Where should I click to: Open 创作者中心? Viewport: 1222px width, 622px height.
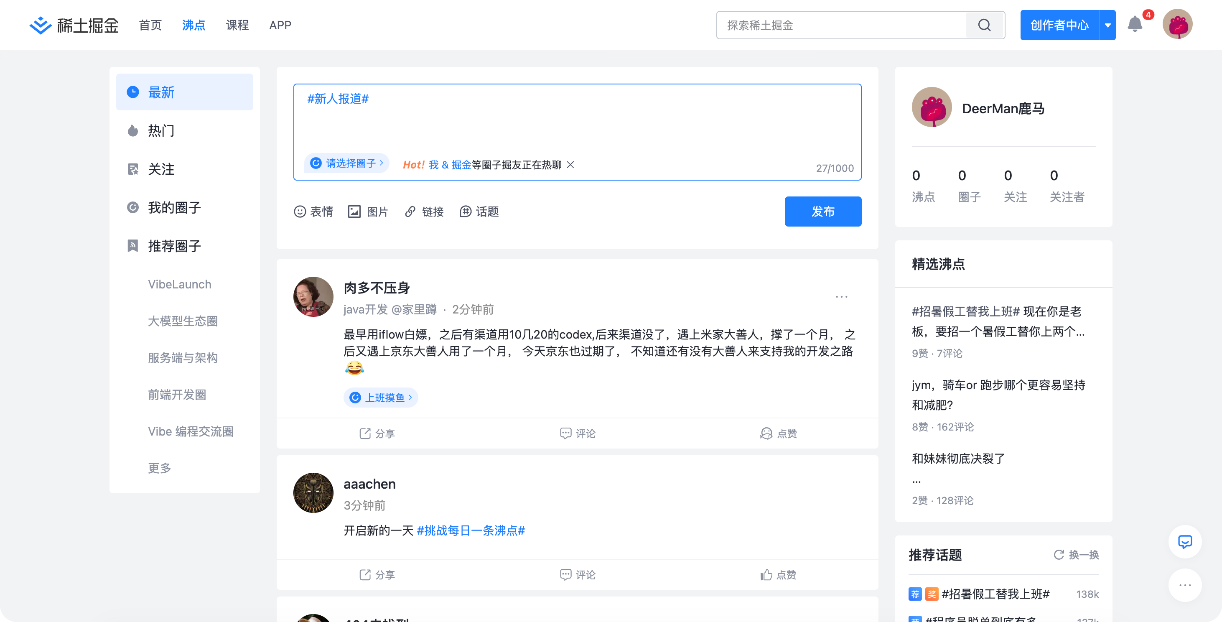pos(1059,25)
